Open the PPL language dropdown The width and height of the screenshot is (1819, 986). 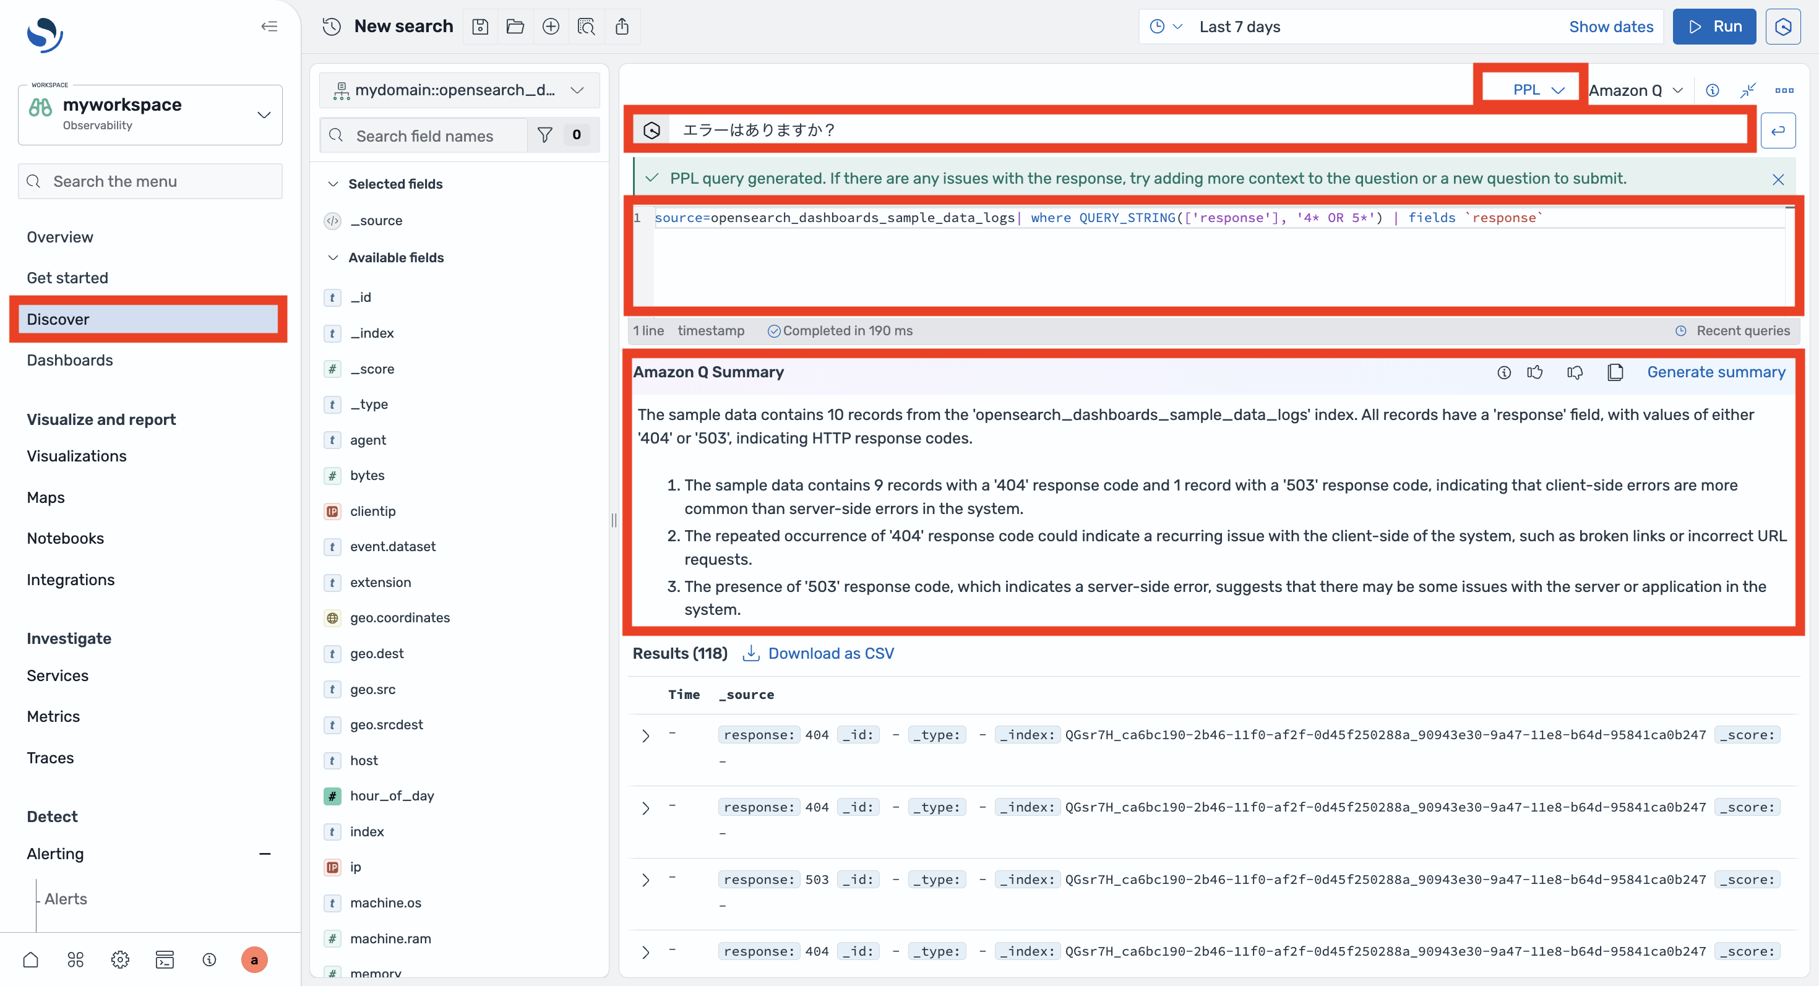click(x=1538, y=90)
